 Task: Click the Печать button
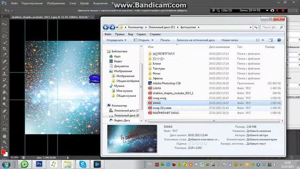click(x=165, y=40)
